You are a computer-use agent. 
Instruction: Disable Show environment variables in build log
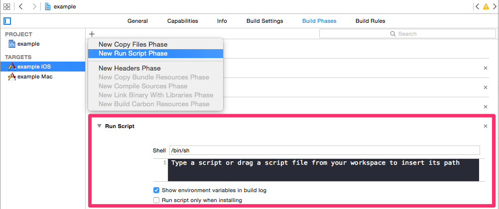click(x=156, y=190)
